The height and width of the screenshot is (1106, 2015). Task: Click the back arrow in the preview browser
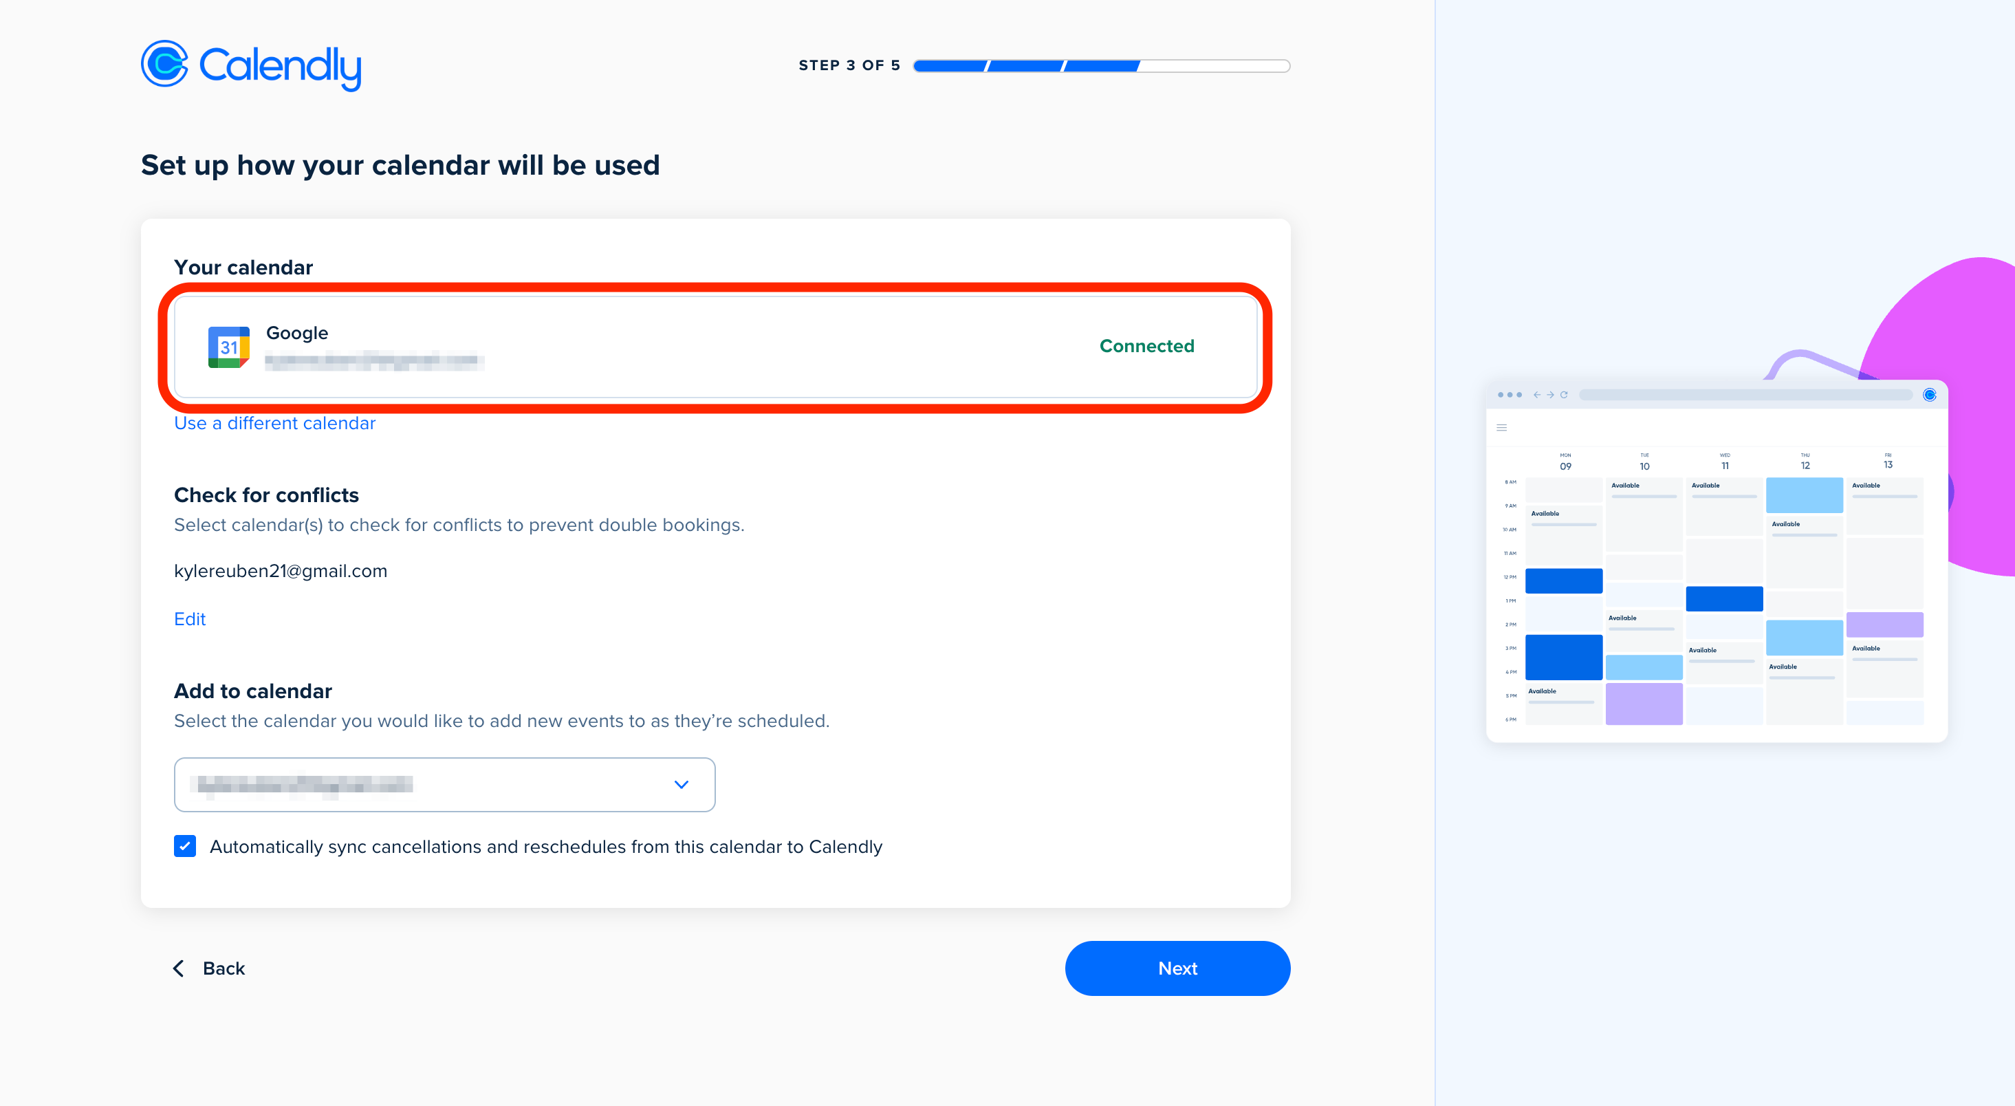point(1537,395)
